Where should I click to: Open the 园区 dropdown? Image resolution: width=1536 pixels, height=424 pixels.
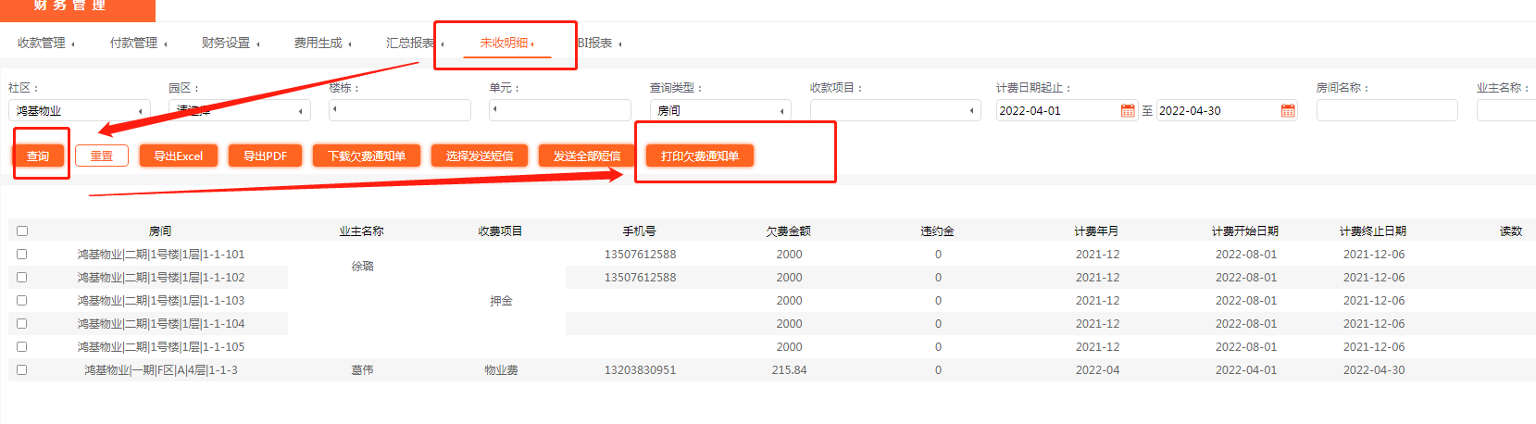[x=239, y=111]
